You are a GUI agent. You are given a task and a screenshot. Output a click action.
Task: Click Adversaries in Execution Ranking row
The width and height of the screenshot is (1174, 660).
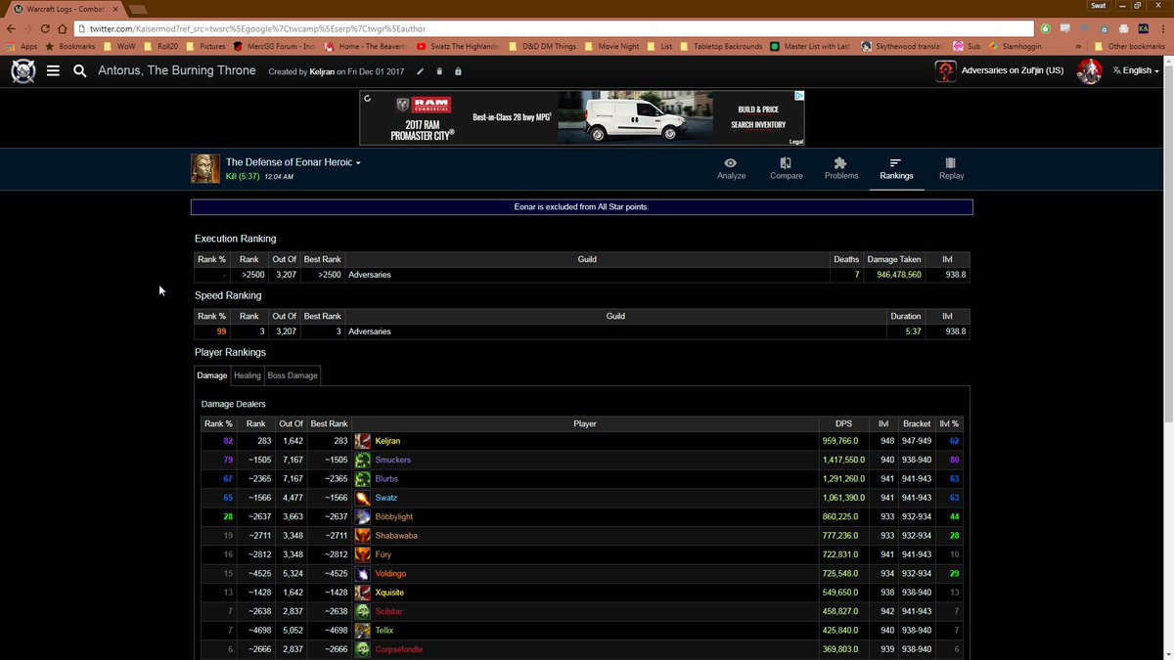tap(370, 275)
